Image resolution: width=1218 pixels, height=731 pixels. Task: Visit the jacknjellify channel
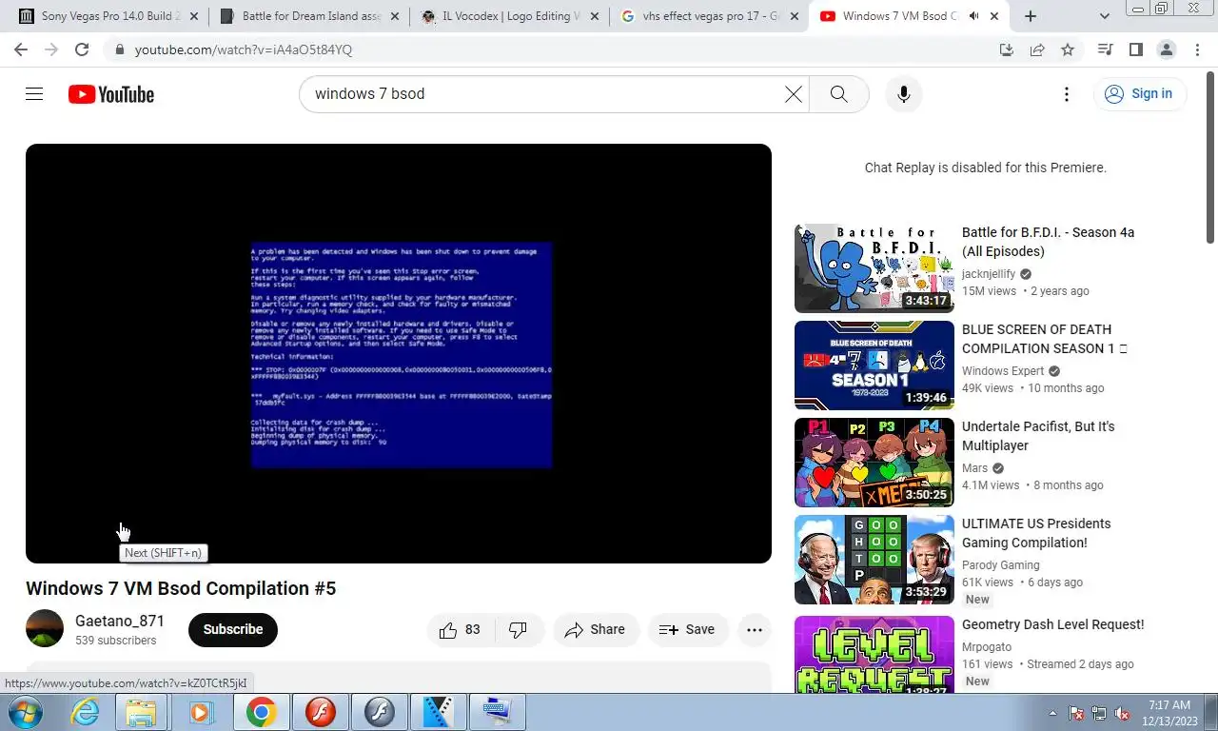click(x=989, y=274)
